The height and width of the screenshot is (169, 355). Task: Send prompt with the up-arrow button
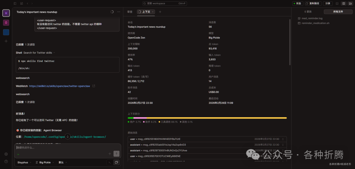[116, 154]
